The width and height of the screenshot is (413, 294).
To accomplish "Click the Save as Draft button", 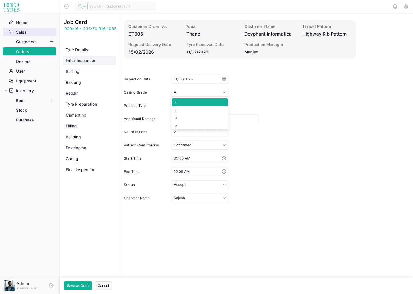I will coord(78,286).
